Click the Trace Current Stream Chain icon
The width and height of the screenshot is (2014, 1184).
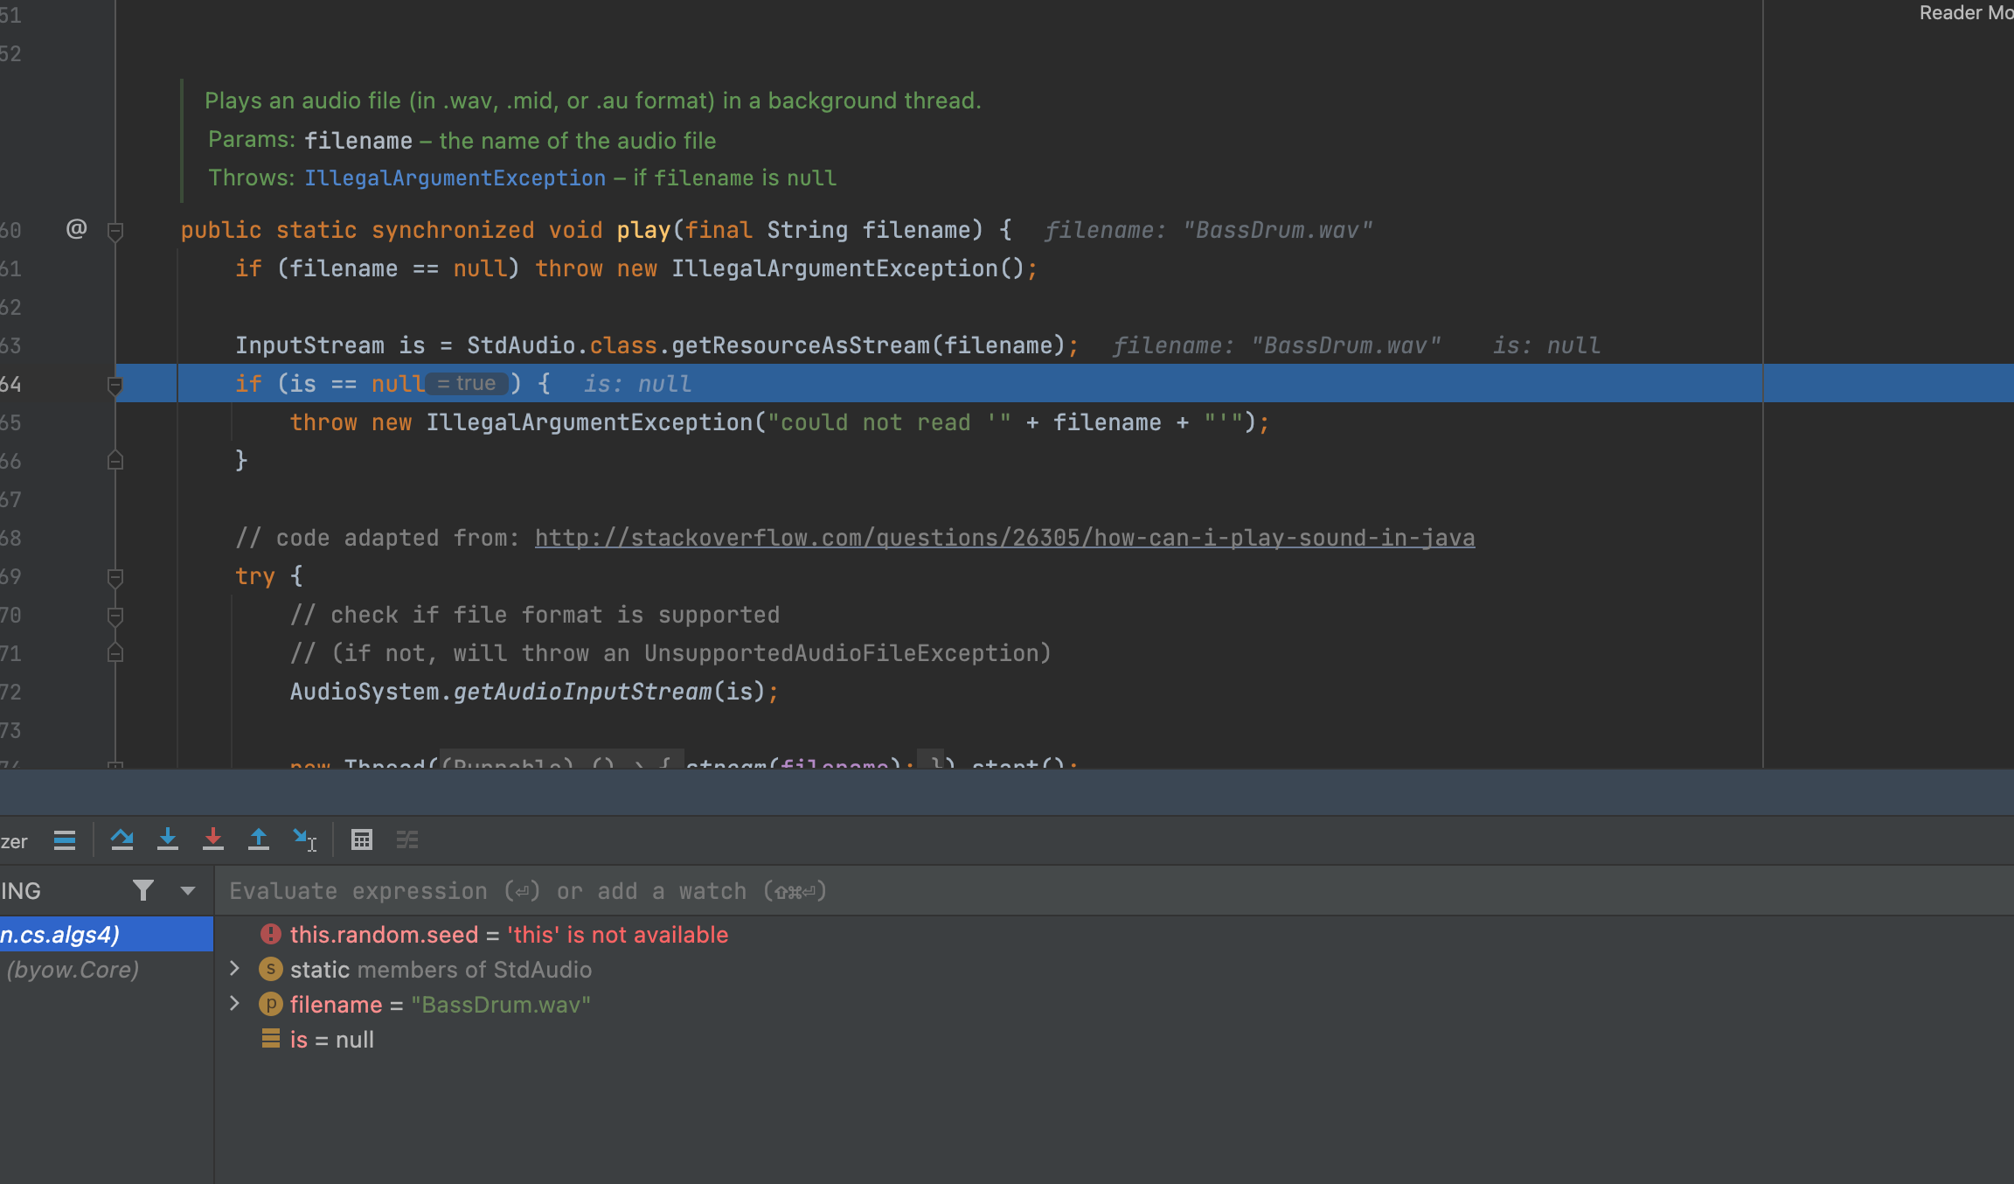coord(407,840)
